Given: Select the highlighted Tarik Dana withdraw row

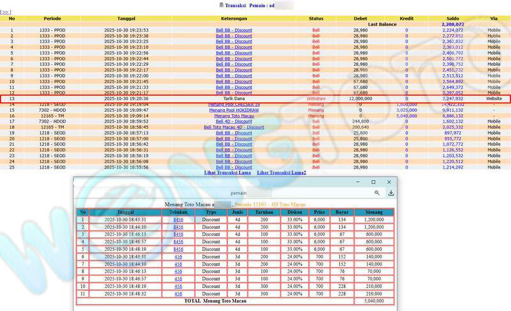Looking at the screenshot, I should click(256, 99).
